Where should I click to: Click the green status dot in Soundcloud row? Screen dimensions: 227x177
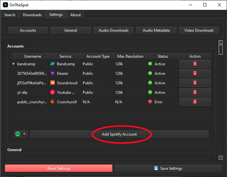[x=150, y=83]
